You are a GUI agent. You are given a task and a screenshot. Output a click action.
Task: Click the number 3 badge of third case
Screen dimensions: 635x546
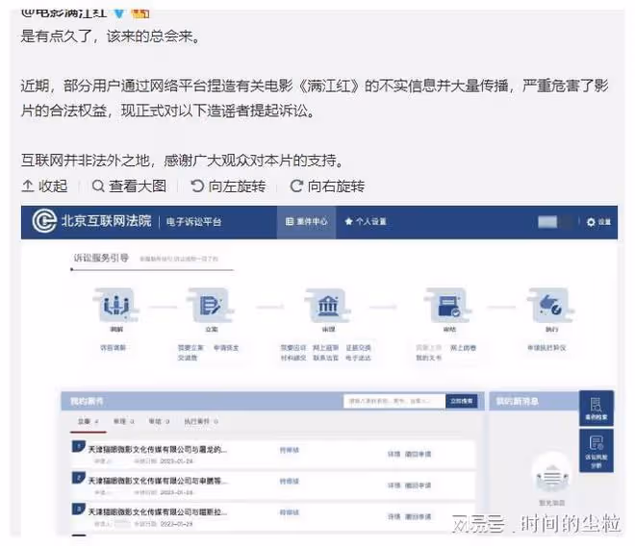[78, 509]
